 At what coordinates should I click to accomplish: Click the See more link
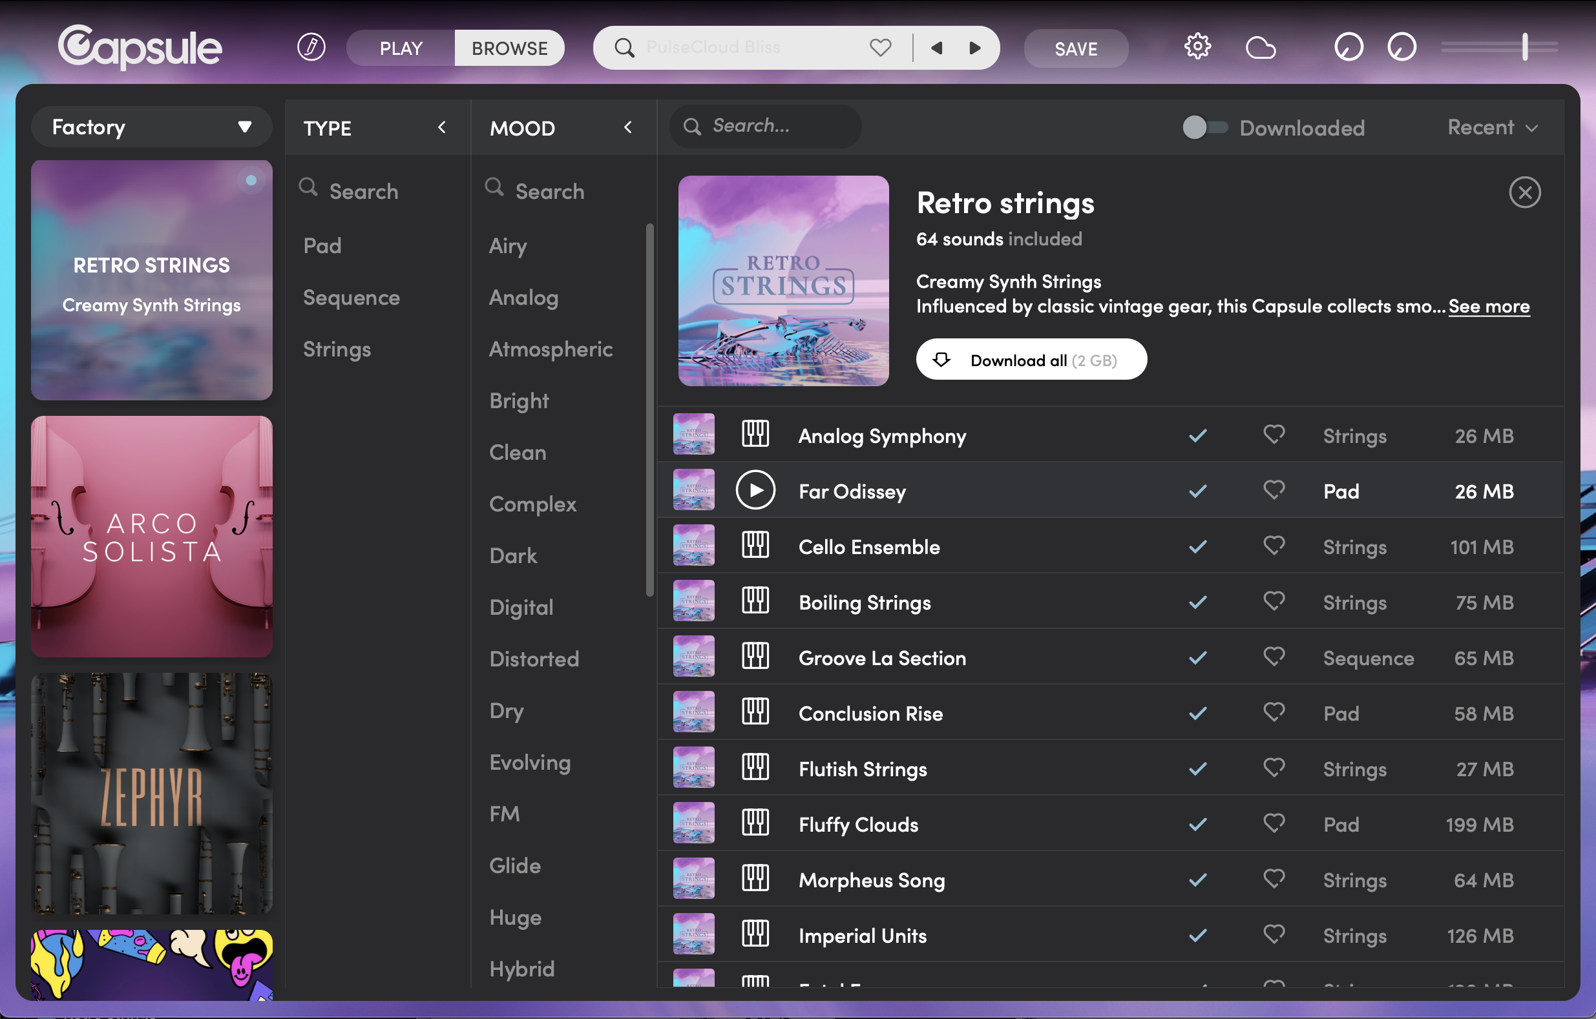pos(1489,306)
